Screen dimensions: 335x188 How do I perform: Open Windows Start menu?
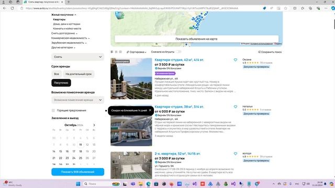pos(78,184)
